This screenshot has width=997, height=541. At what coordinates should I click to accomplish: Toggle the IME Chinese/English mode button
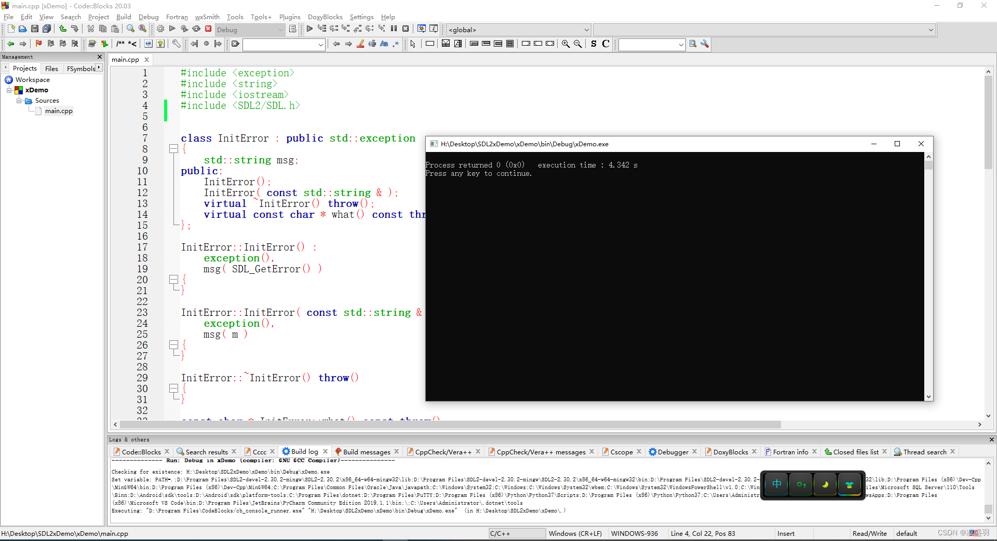tap(776, 484)
